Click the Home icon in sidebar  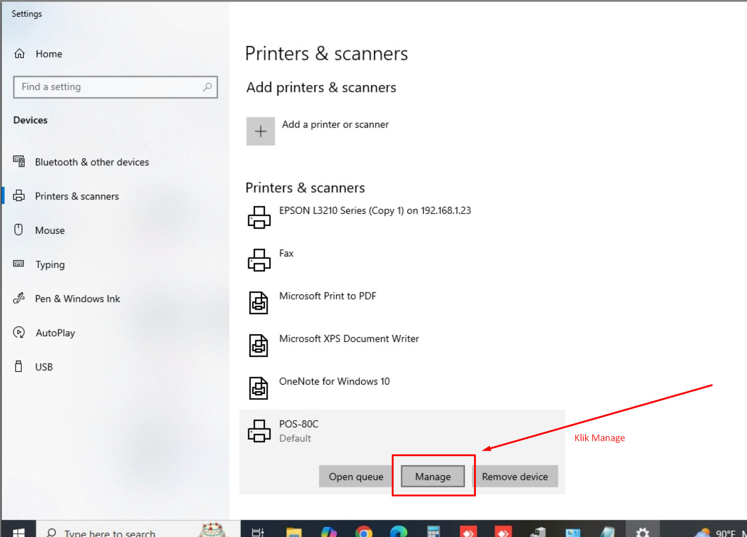20,54
